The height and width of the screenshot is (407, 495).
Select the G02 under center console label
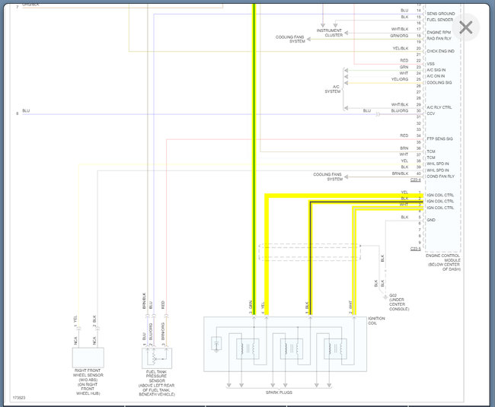(x=399, y=302)
